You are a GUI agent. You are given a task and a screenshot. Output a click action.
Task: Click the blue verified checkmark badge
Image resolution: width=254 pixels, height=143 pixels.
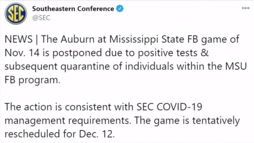click(120, 9)
